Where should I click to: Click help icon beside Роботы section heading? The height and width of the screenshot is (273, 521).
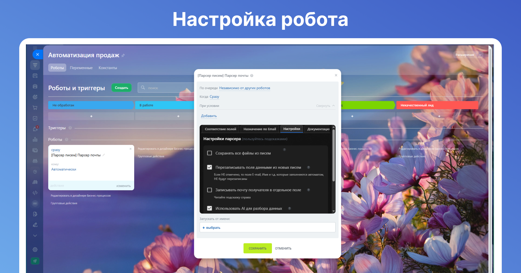pyautogui.click(x=67, y=139)
